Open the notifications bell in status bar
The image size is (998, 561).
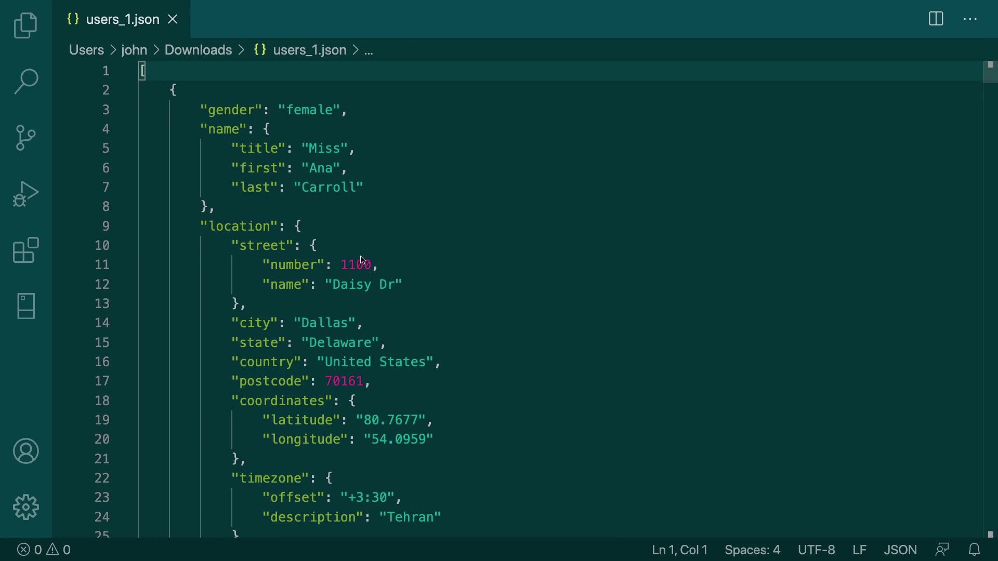(x=975, y=550)
